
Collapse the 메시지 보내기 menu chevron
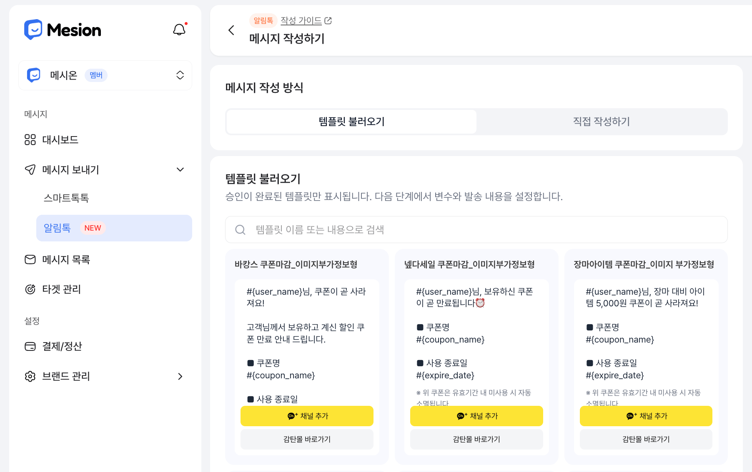(x=180, y=170)
